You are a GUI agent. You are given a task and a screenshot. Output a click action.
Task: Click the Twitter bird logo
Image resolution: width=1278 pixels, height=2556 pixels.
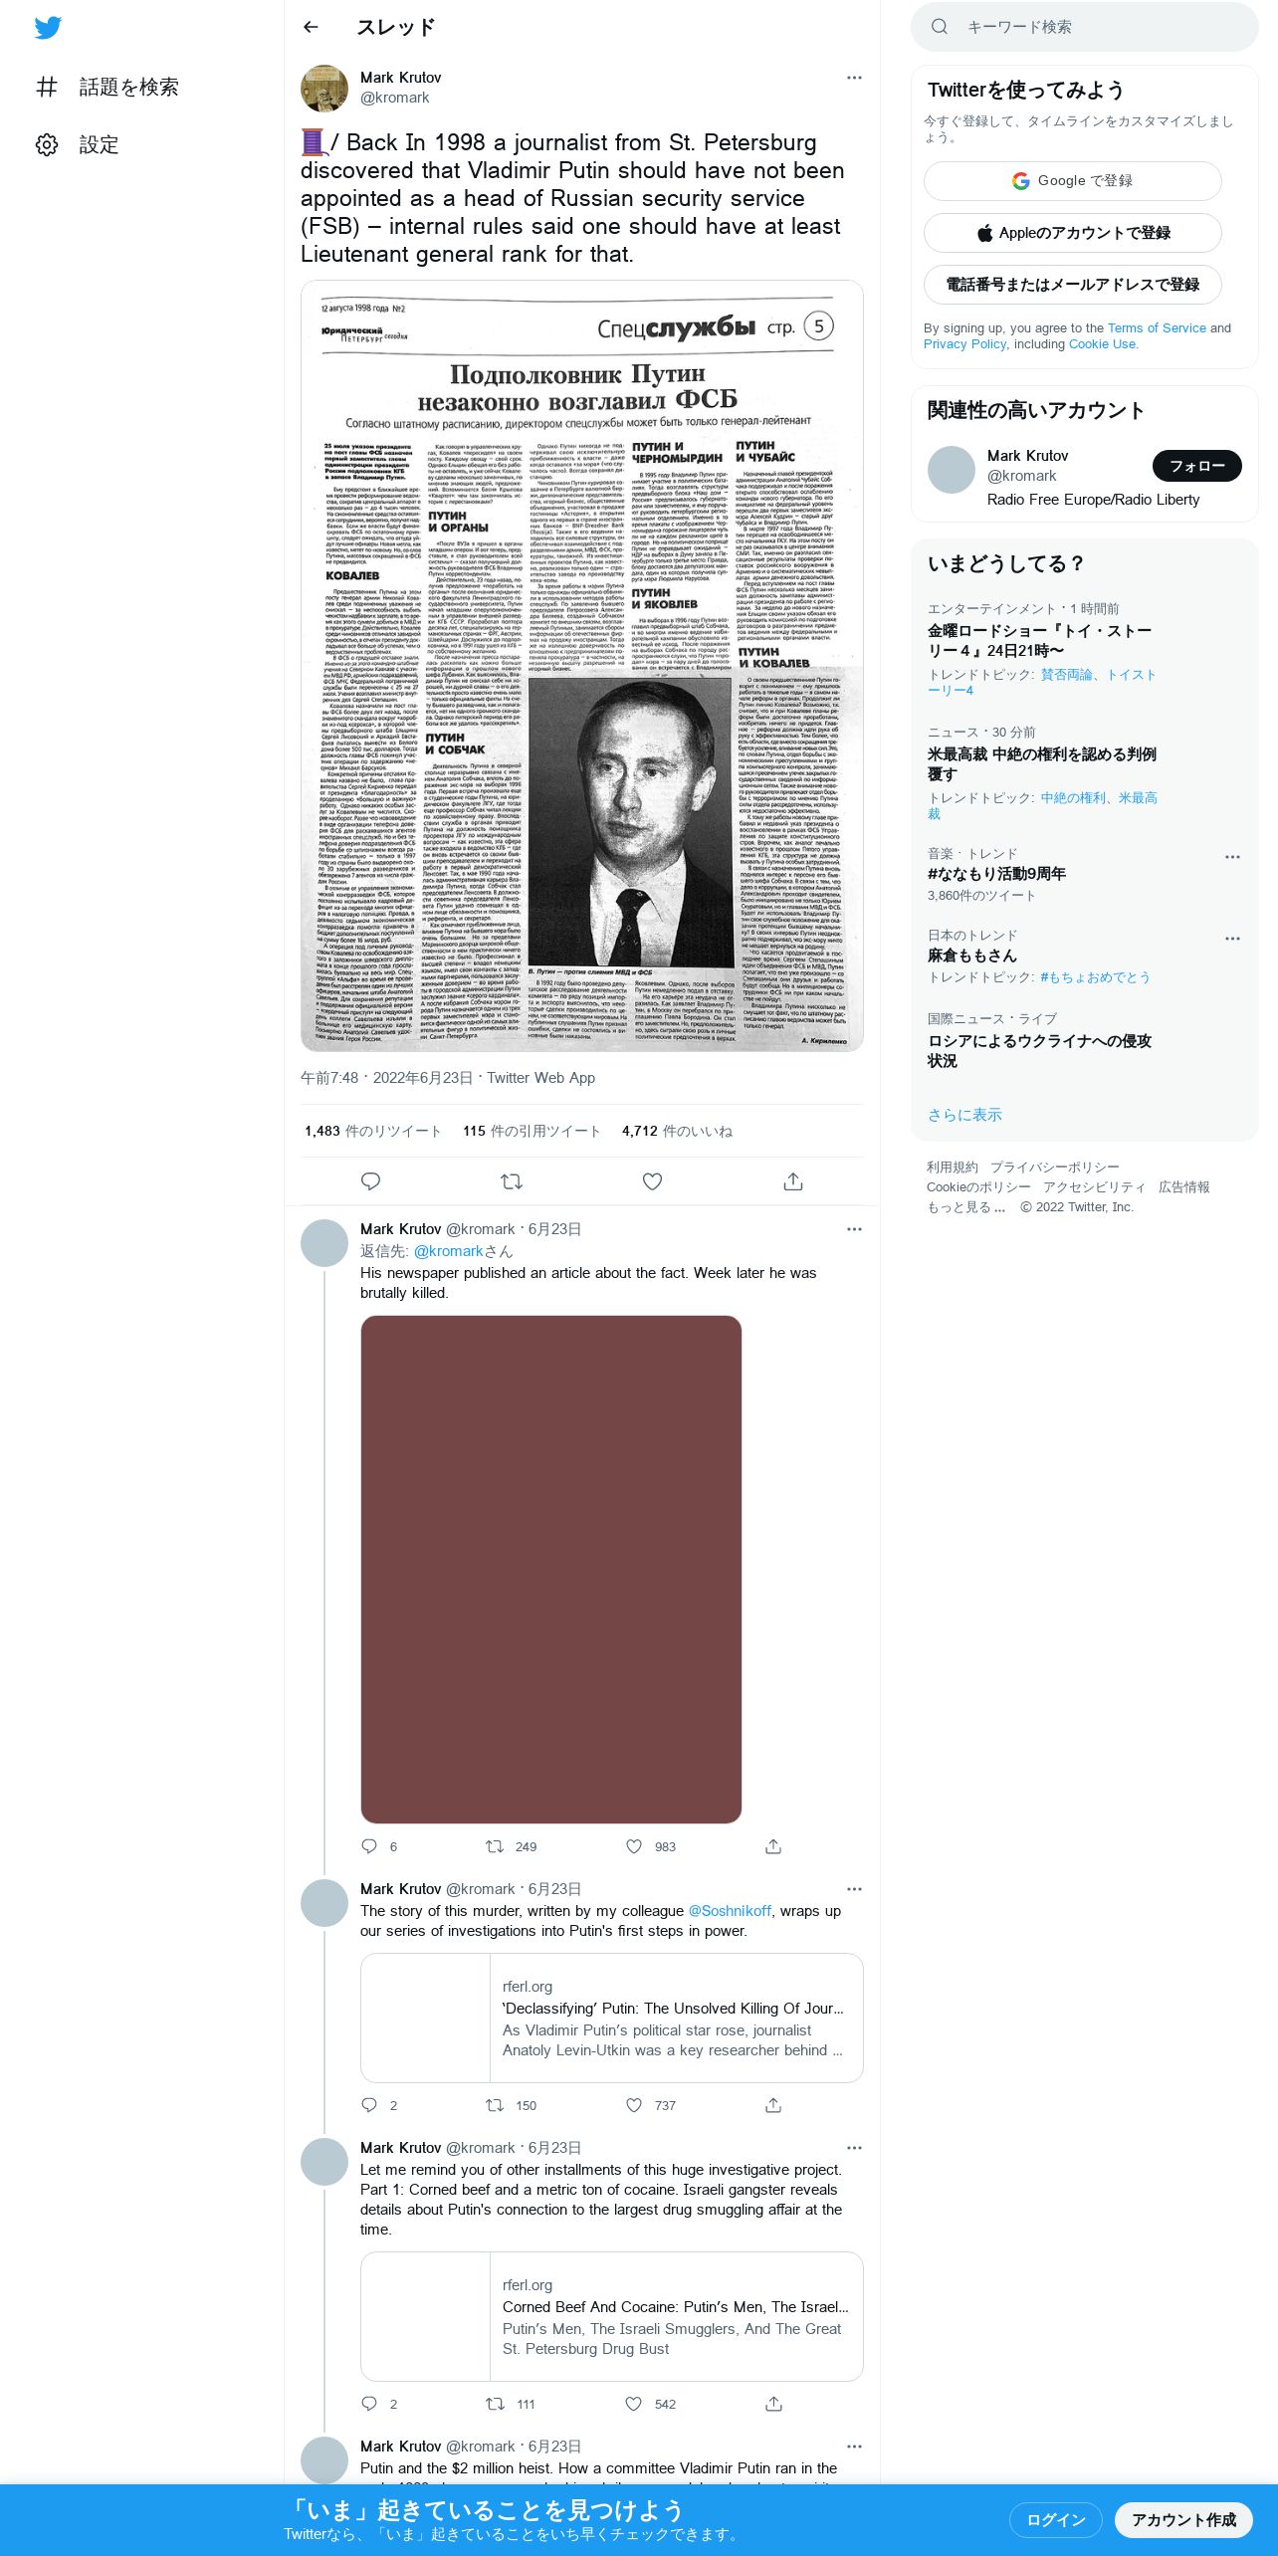(x=48, y=28)
